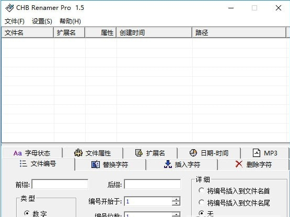Minimize the CHB Renamer Pro window
Screen dimensions: 290x217
(x=231, y=8)
